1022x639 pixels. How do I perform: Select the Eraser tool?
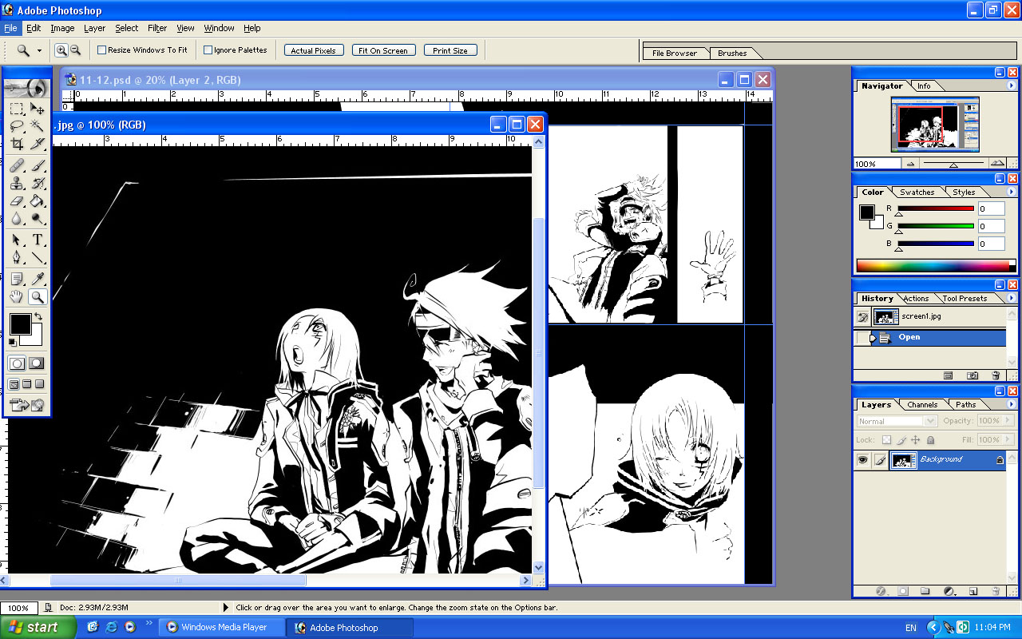(x=17, y=200)
